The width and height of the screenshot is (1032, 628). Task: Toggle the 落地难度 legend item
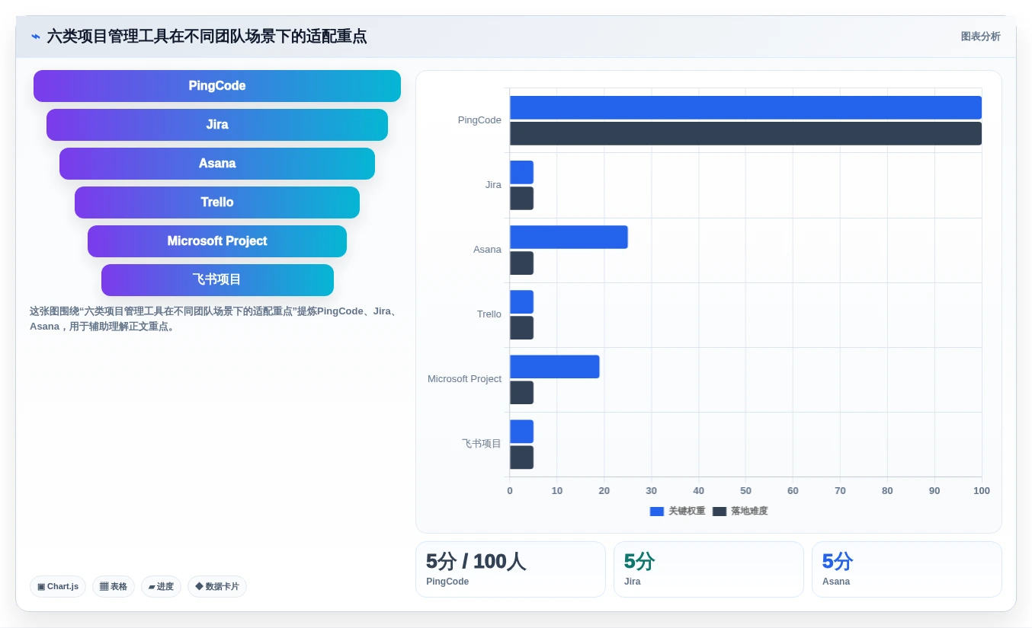(x=740, y=512)
